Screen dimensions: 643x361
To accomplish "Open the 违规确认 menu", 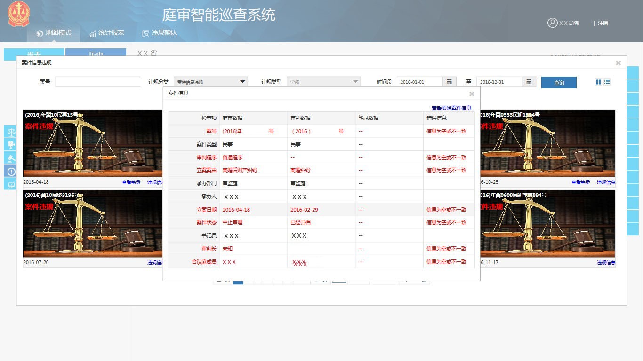I will coord(160,33).
